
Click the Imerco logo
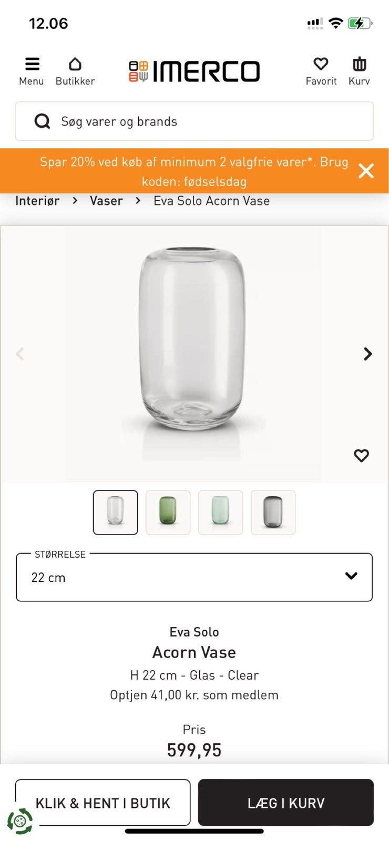[194, 71]
